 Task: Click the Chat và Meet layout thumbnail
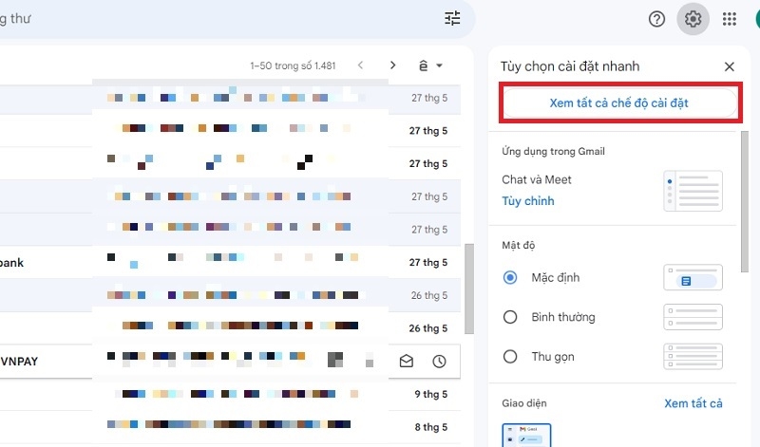click(x=693, y=191)
